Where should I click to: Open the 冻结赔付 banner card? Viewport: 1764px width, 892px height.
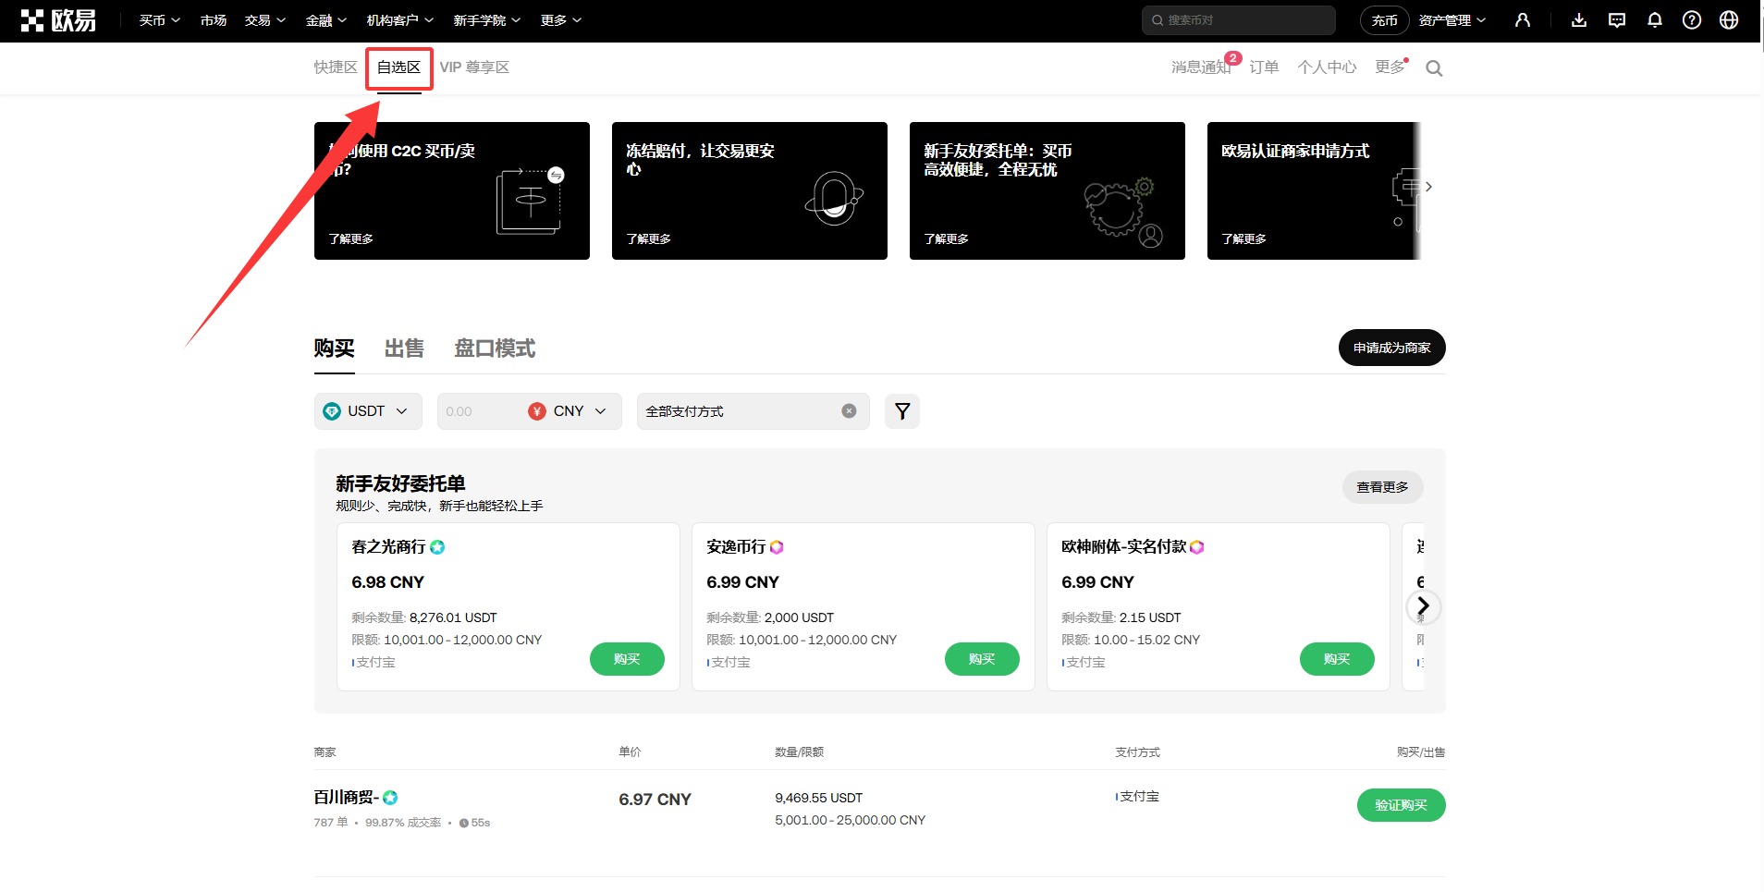750,190
